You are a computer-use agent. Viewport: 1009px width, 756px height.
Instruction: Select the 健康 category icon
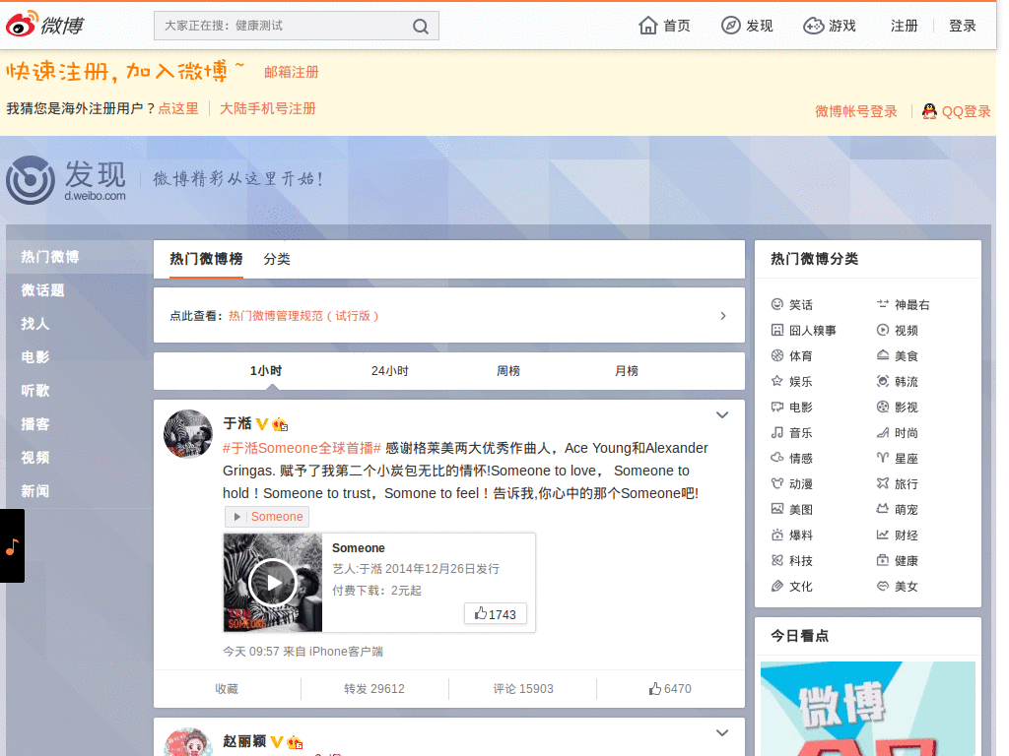883,560
